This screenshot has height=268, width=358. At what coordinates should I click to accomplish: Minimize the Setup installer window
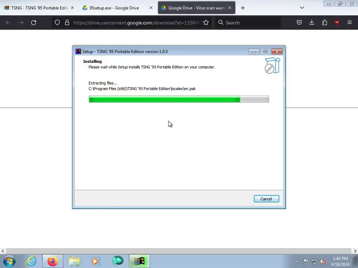254,52
